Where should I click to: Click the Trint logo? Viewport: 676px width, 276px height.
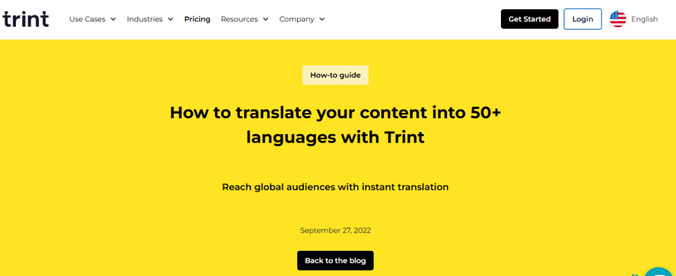click(x=26, y=19)
